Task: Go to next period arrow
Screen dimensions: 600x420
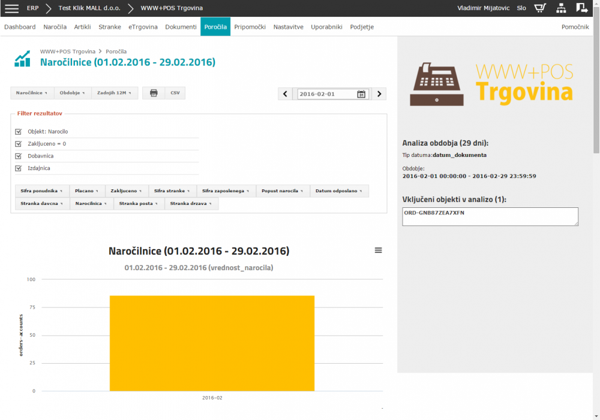Action: click(379, 94)
